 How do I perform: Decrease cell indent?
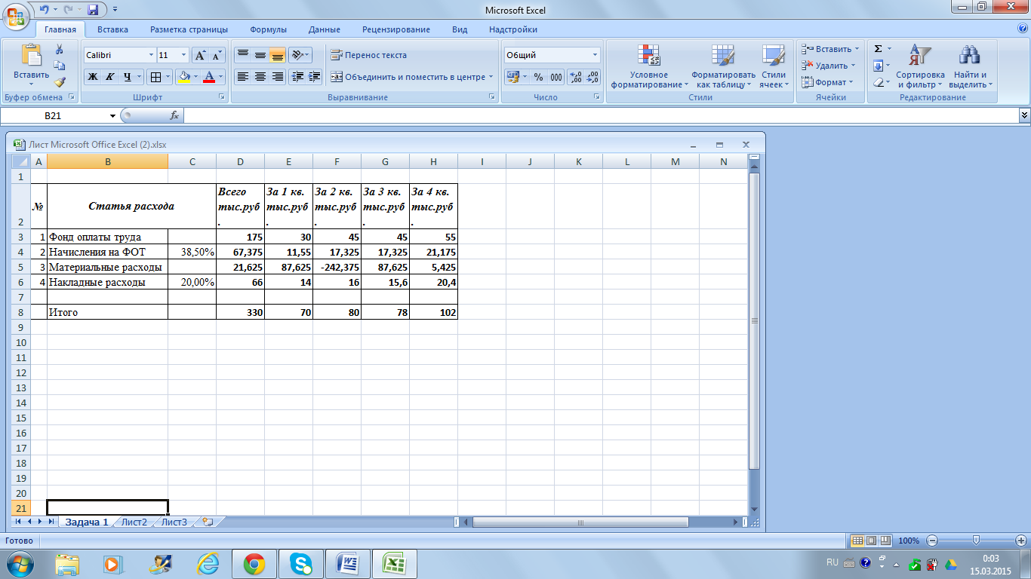tap(297, 77)
